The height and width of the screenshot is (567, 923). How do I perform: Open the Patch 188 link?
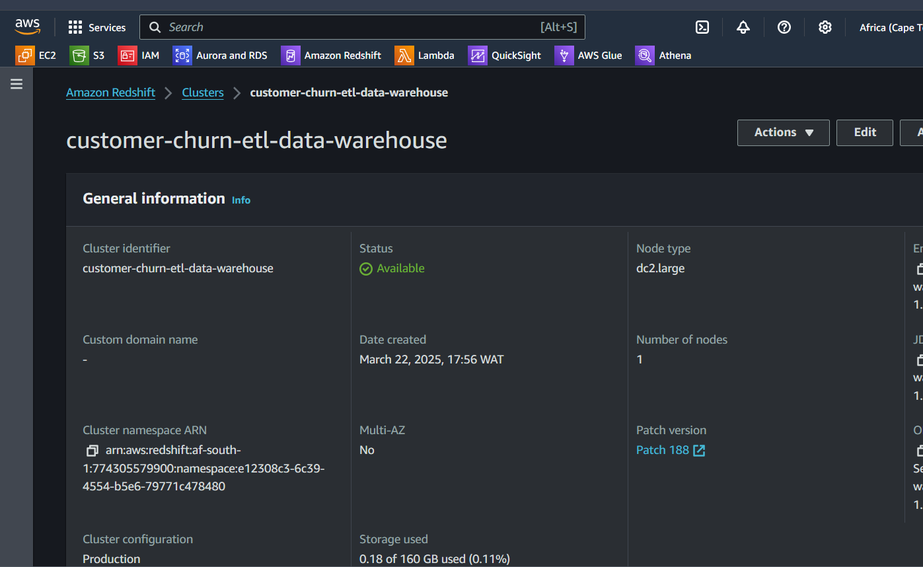tap(663, 450)
